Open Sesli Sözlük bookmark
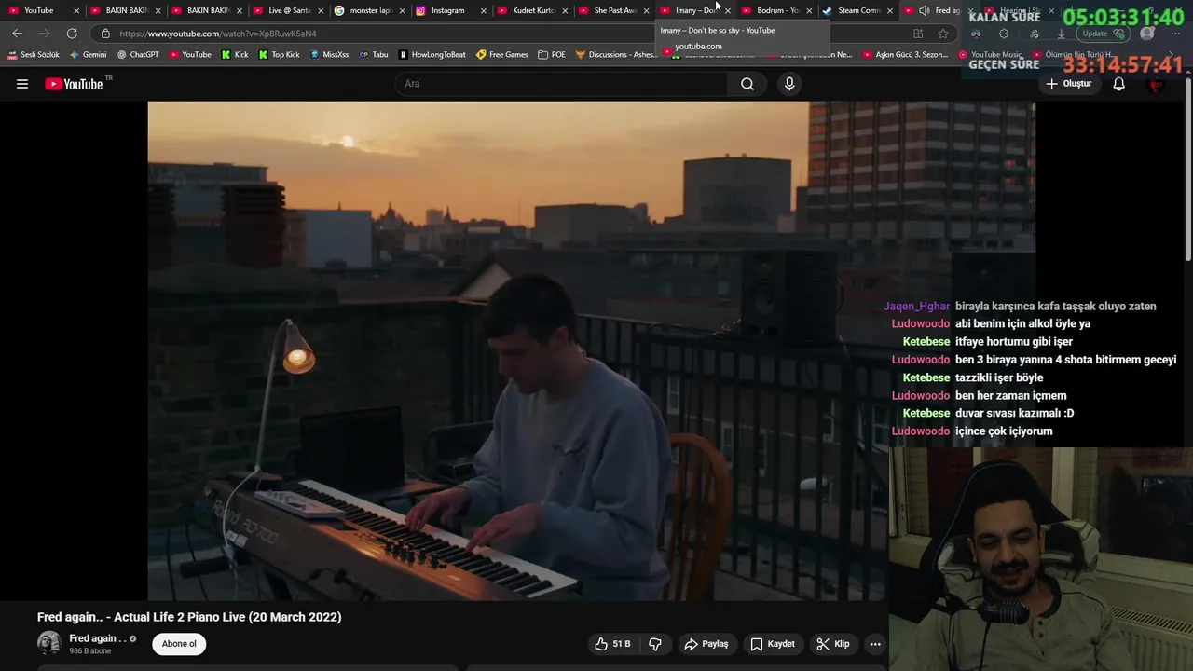This screenshot has width=1193, height=671. click(34, 54)
